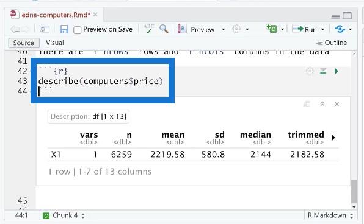Run current chunk green play arrow

click(337, 71)
